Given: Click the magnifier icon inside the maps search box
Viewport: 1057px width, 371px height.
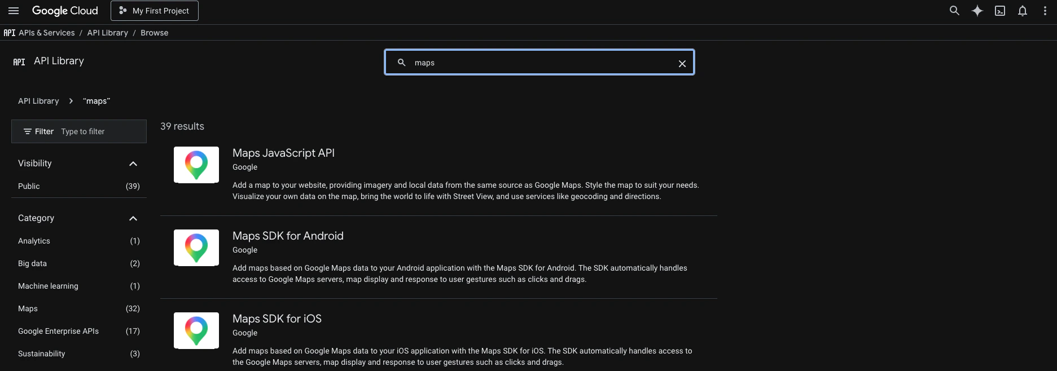Looking at the screenshot, I should 402,63.
